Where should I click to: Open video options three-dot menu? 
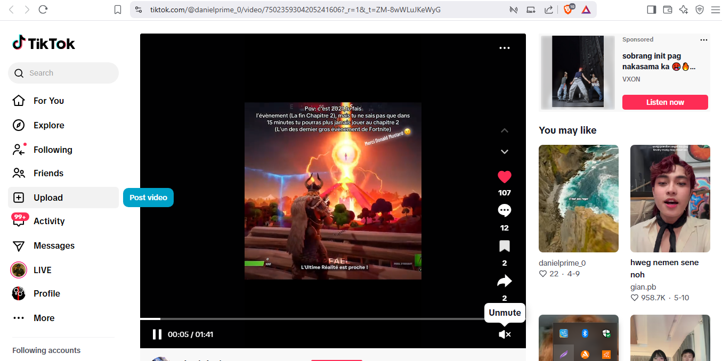(505, 48)
